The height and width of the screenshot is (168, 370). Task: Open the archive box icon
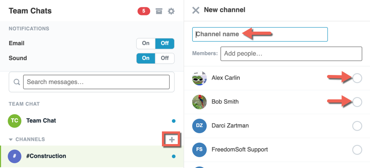pos(159,11)
